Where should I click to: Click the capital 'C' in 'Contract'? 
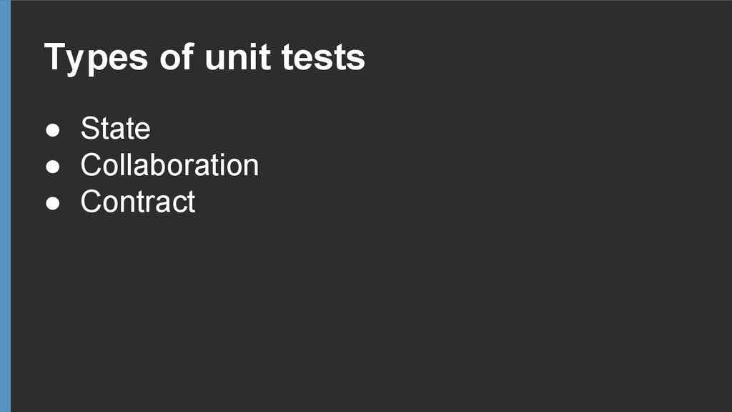click(x=91, y=202)
